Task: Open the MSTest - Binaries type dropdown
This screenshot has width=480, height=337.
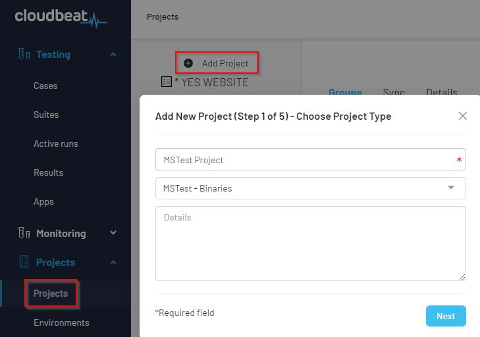Action: pyautogui.click(x=310, y=188)
